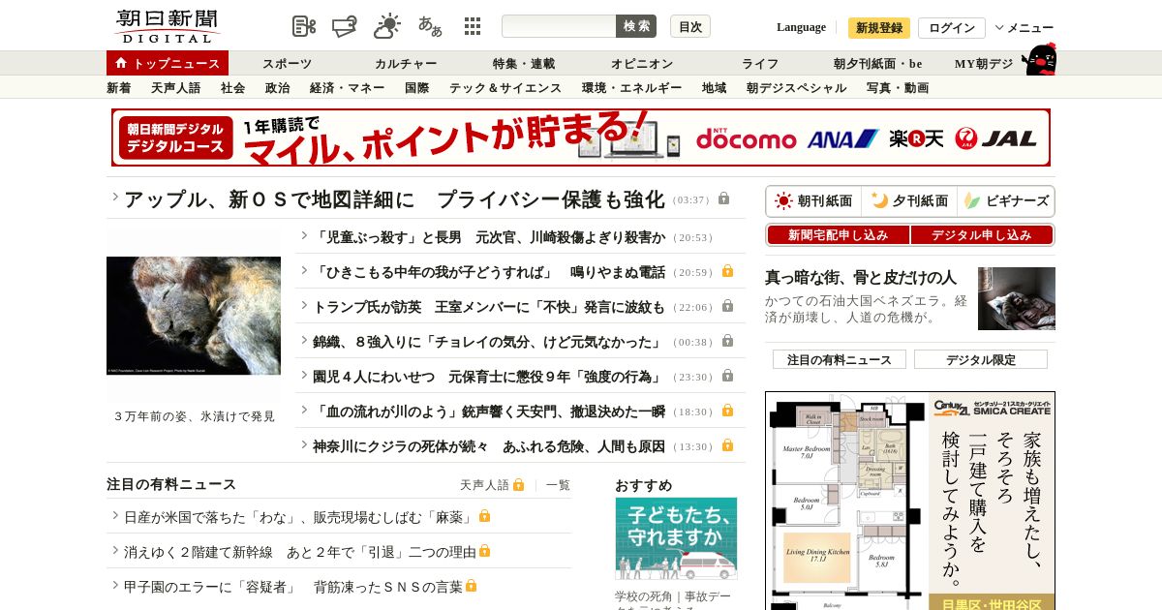Screen dimensions: 1162x610
Task: Open ３万年前の姿、氷漬けで発見 caption
Action: [195, 416]
